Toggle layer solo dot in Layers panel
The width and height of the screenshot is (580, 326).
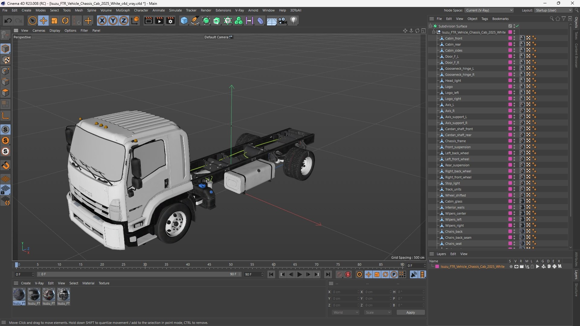coord(511,267)
